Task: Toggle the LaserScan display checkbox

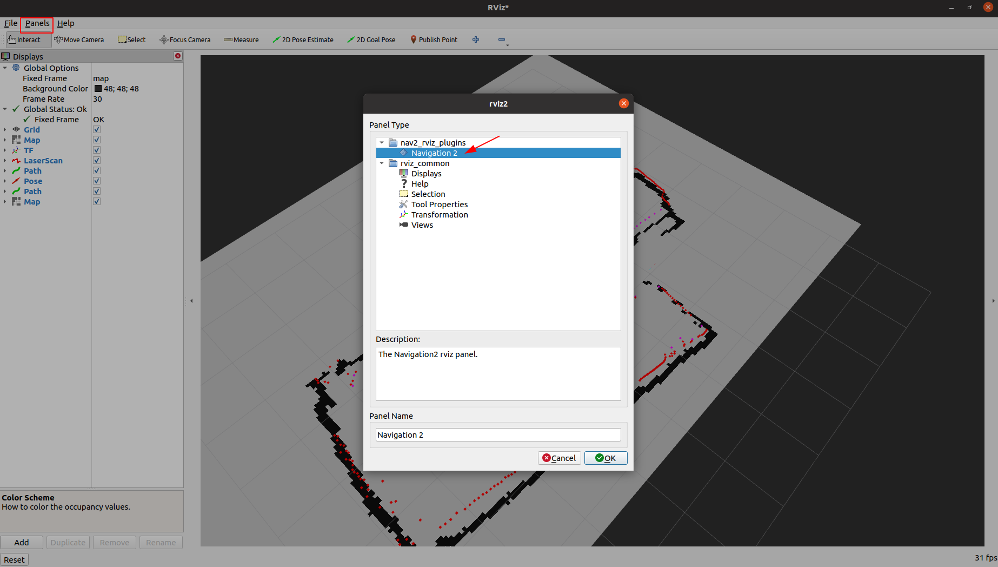Action: point(97,161)
